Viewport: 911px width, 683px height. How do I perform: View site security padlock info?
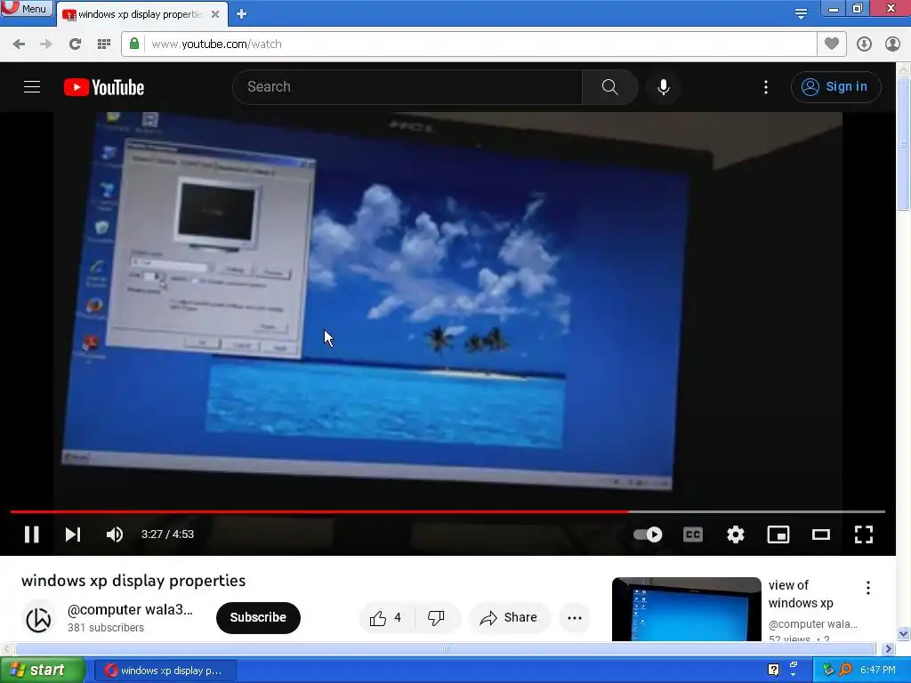tap(134, 44)
